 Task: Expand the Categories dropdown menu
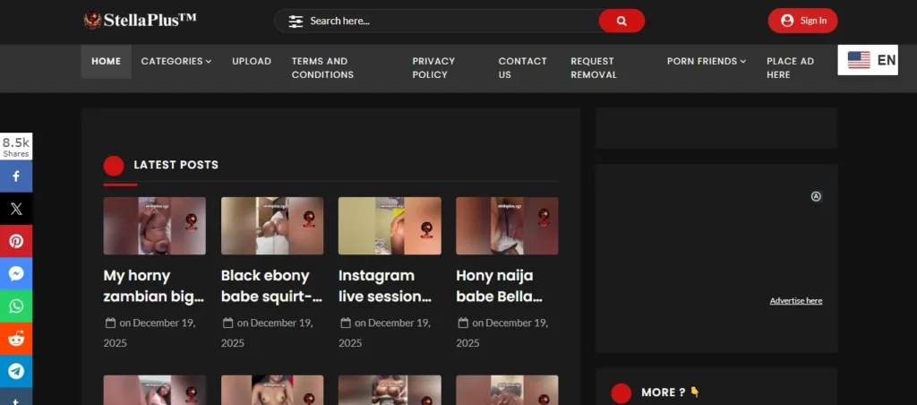[x=176, y=61]
